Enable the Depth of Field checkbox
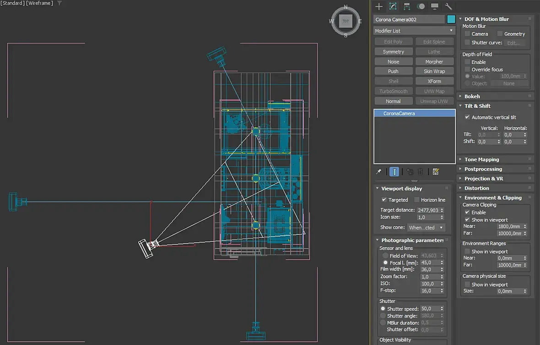The width and height of the screenshot is (540, 345). pyautogui.click(x=467, y=62)
